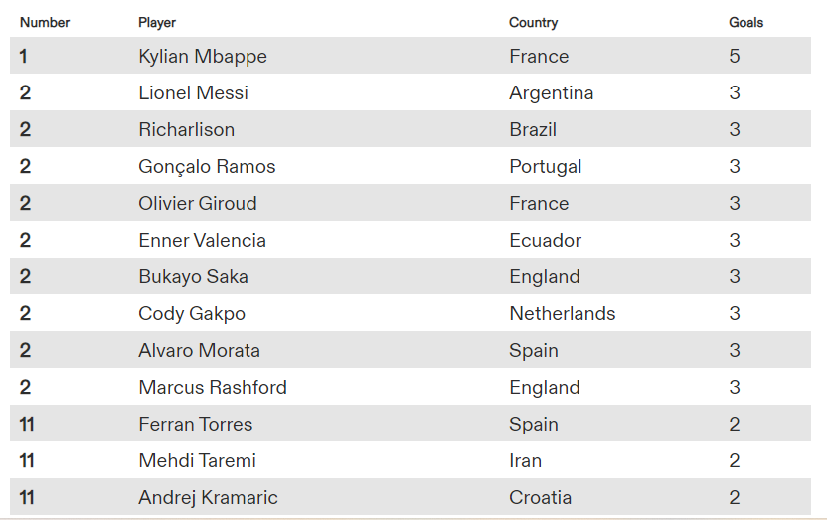
Task: Select the Bukayo Saka cell
Action: pos(193,277)
